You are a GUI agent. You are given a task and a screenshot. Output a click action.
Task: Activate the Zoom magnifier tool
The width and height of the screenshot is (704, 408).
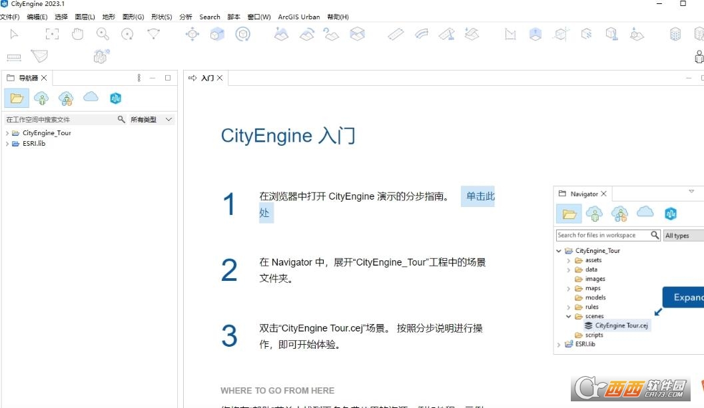[x=103, y=34]
